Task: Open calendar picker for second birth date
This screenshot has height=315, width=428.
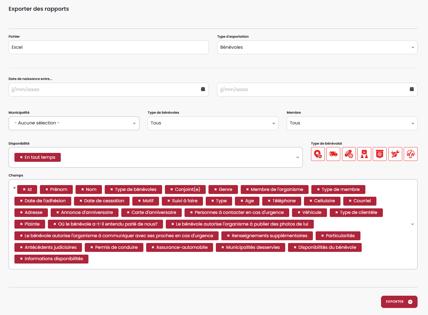Action: [412, 89]
